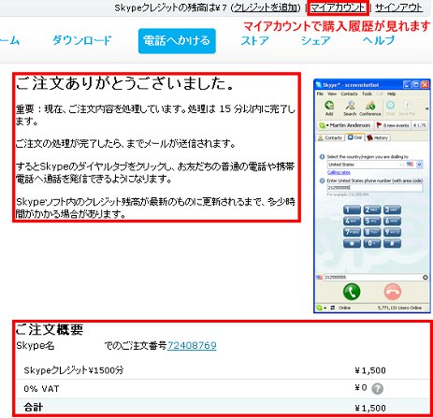Click the マイアカウント link

(x=338, y=7)
